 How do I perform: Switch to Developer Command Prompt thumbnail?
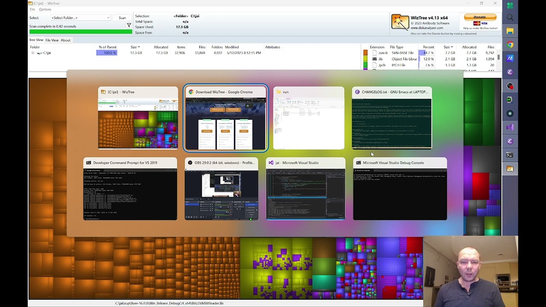pos(130,189)
